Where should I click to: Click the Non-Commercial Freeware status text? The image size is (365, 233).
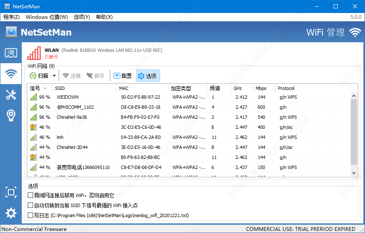tap(34, 229)
